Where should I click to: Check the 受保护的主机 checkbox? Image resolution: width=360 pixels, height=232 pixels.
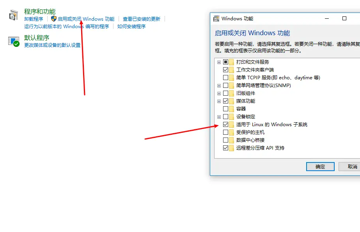[x=226, y=132]
